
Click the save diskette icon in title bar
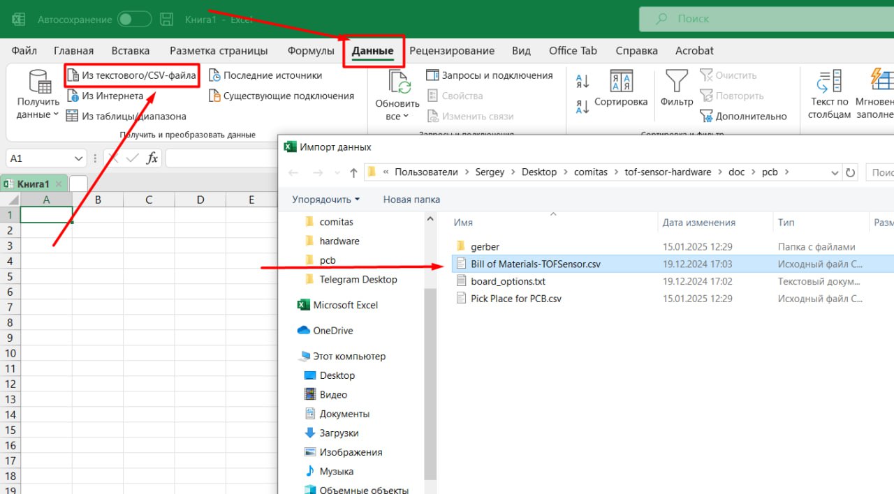[x=167, y=20]
